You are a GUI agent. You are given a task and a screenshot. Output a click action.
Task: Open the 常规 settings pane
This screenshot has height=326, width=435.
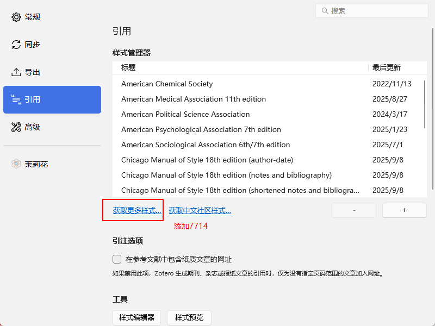point(52,17)
